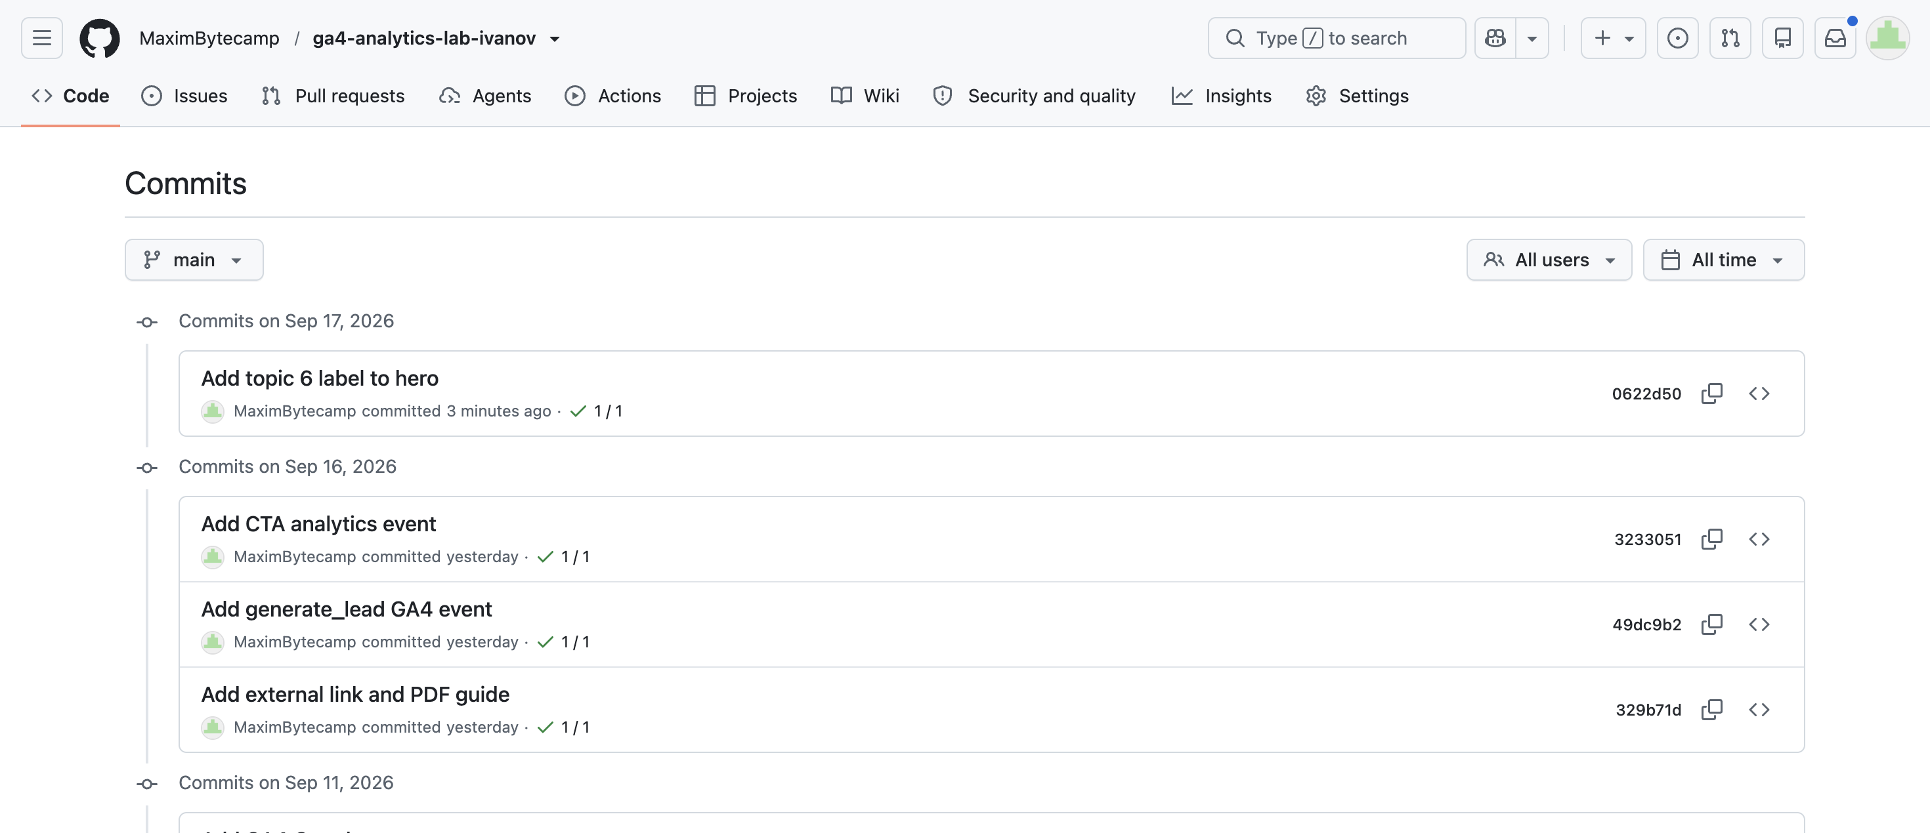This screenshot has height=833, width=1930.
Task: Open the notifications inbox
Action: point(1835,38)
